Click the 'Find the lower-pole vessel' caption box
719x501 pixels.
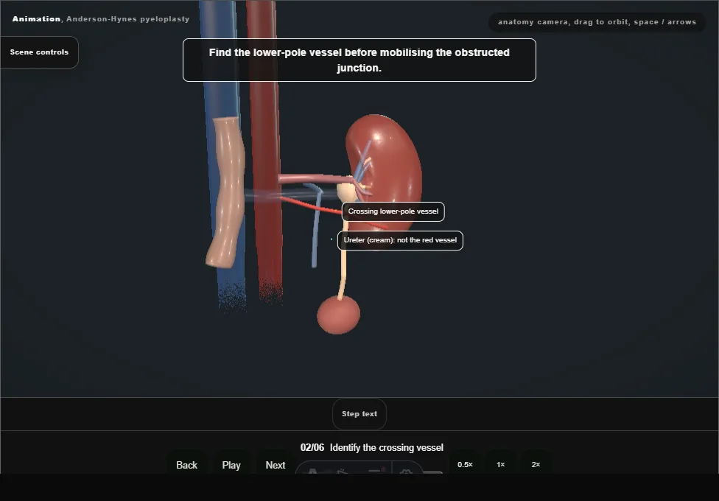pos(359,60)
